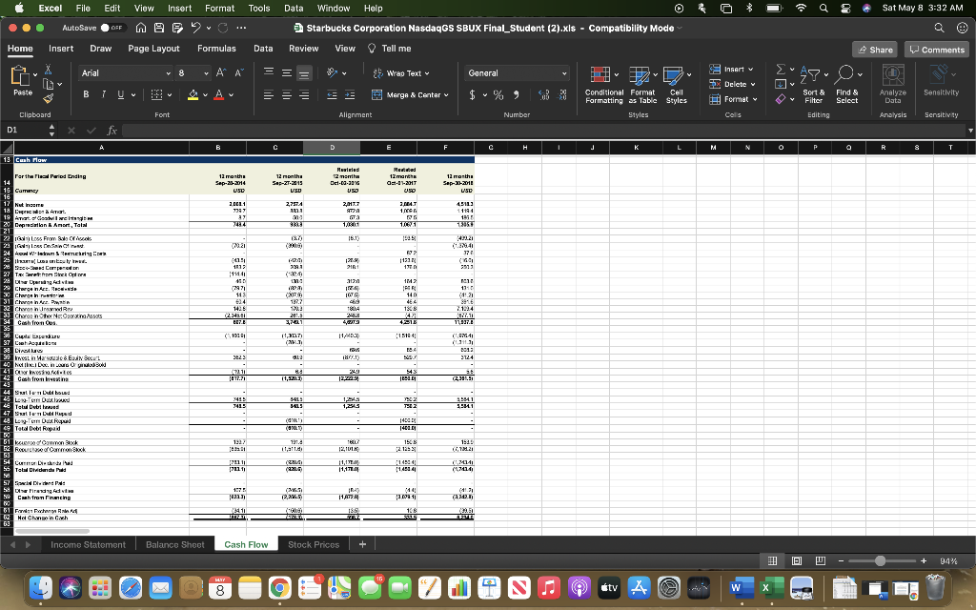
Task: Click Tell me search
Action: [x=390, y=49]
